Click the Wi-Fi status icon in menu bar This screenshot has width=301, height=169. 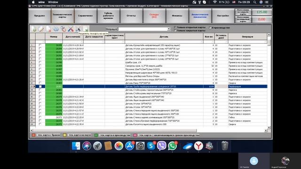[215, 2]
